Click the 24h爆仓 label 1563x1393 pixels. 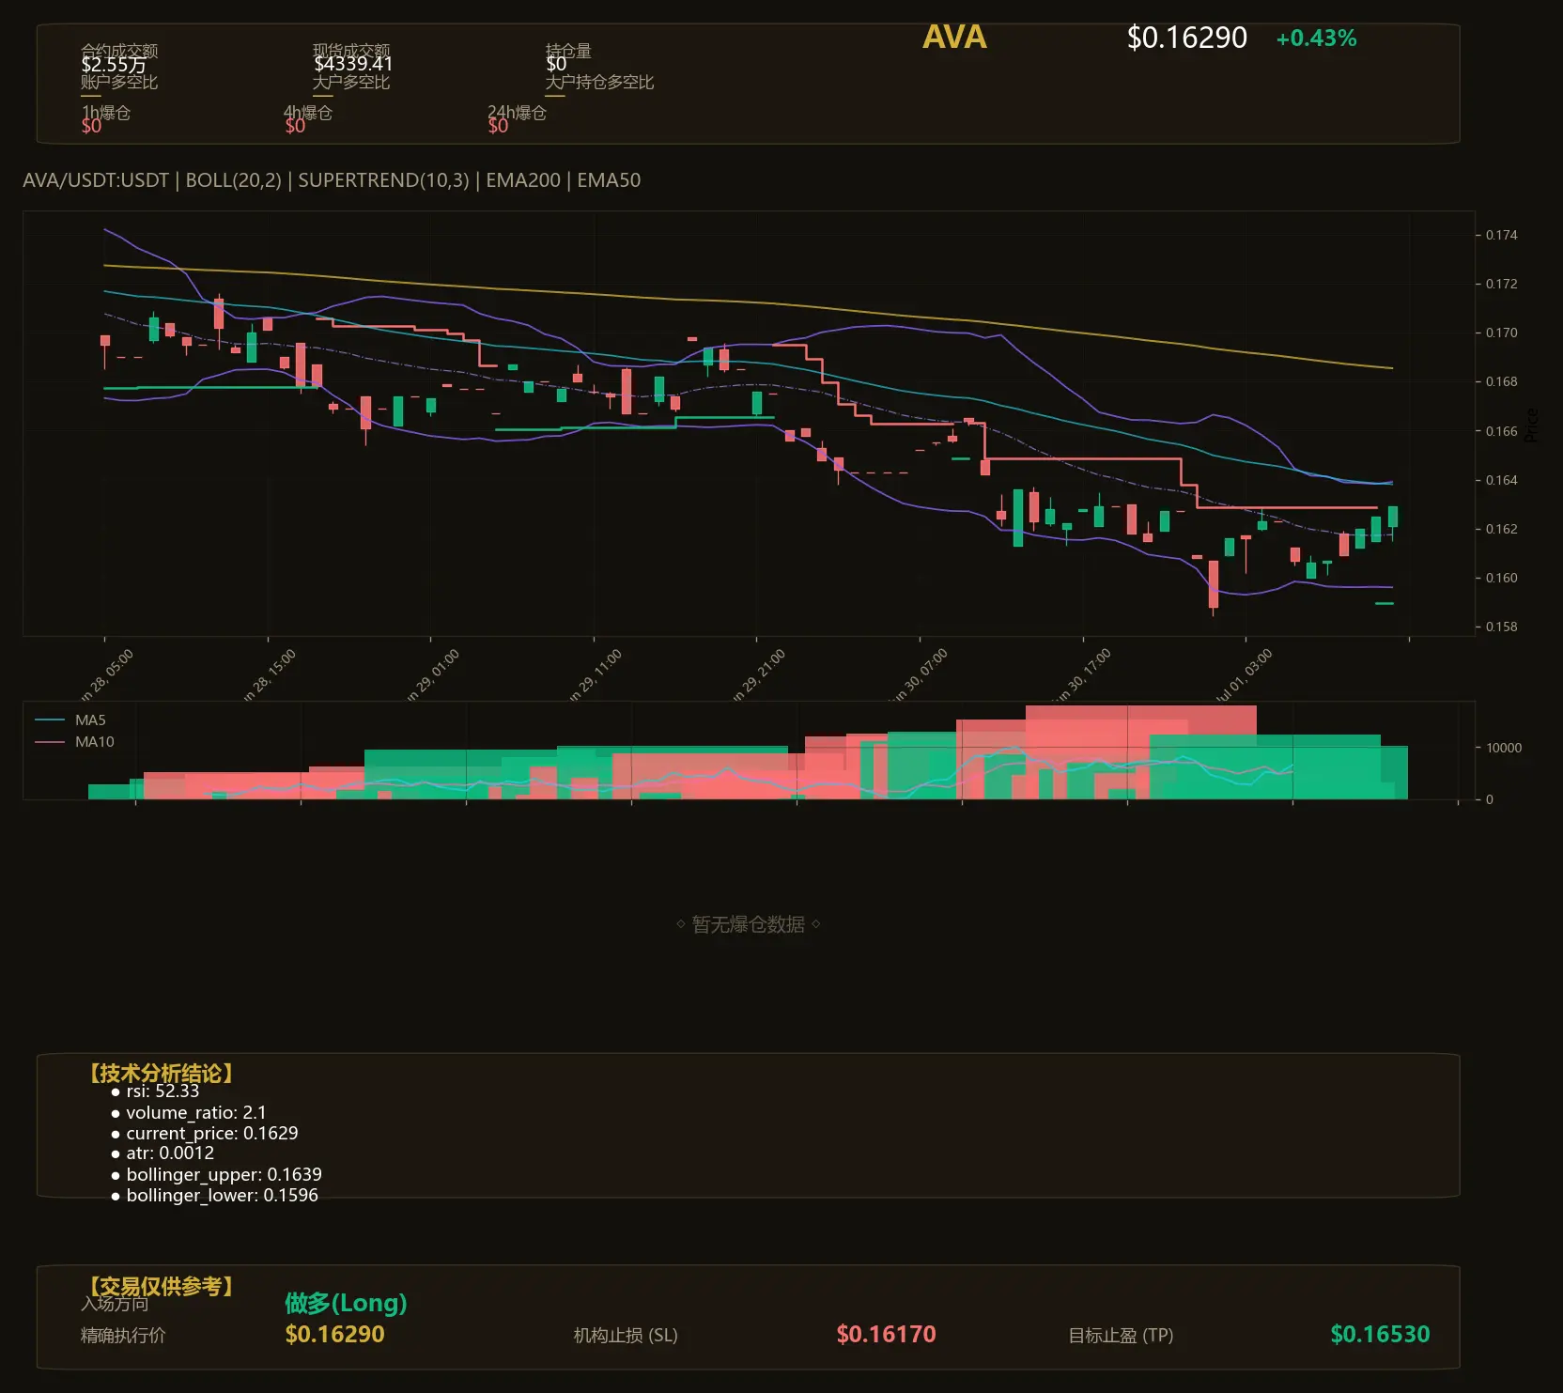pyautogui.click(x=517, y=113)
